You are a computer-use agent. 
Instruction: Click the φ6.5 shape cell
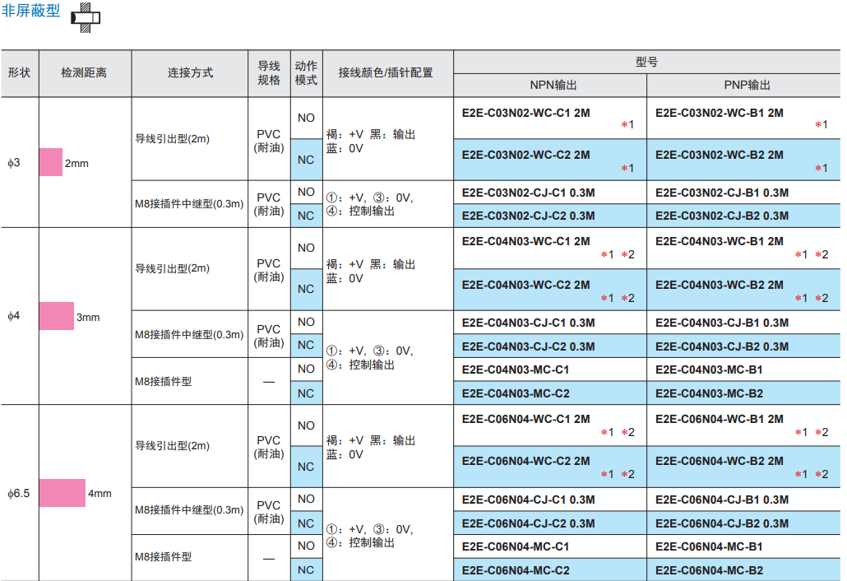(18, 494)
